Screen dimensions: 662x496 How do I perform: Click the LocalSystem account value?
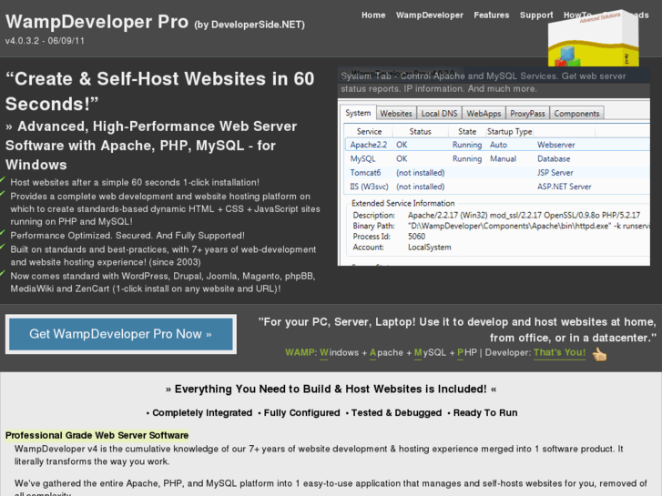(430, 248)
